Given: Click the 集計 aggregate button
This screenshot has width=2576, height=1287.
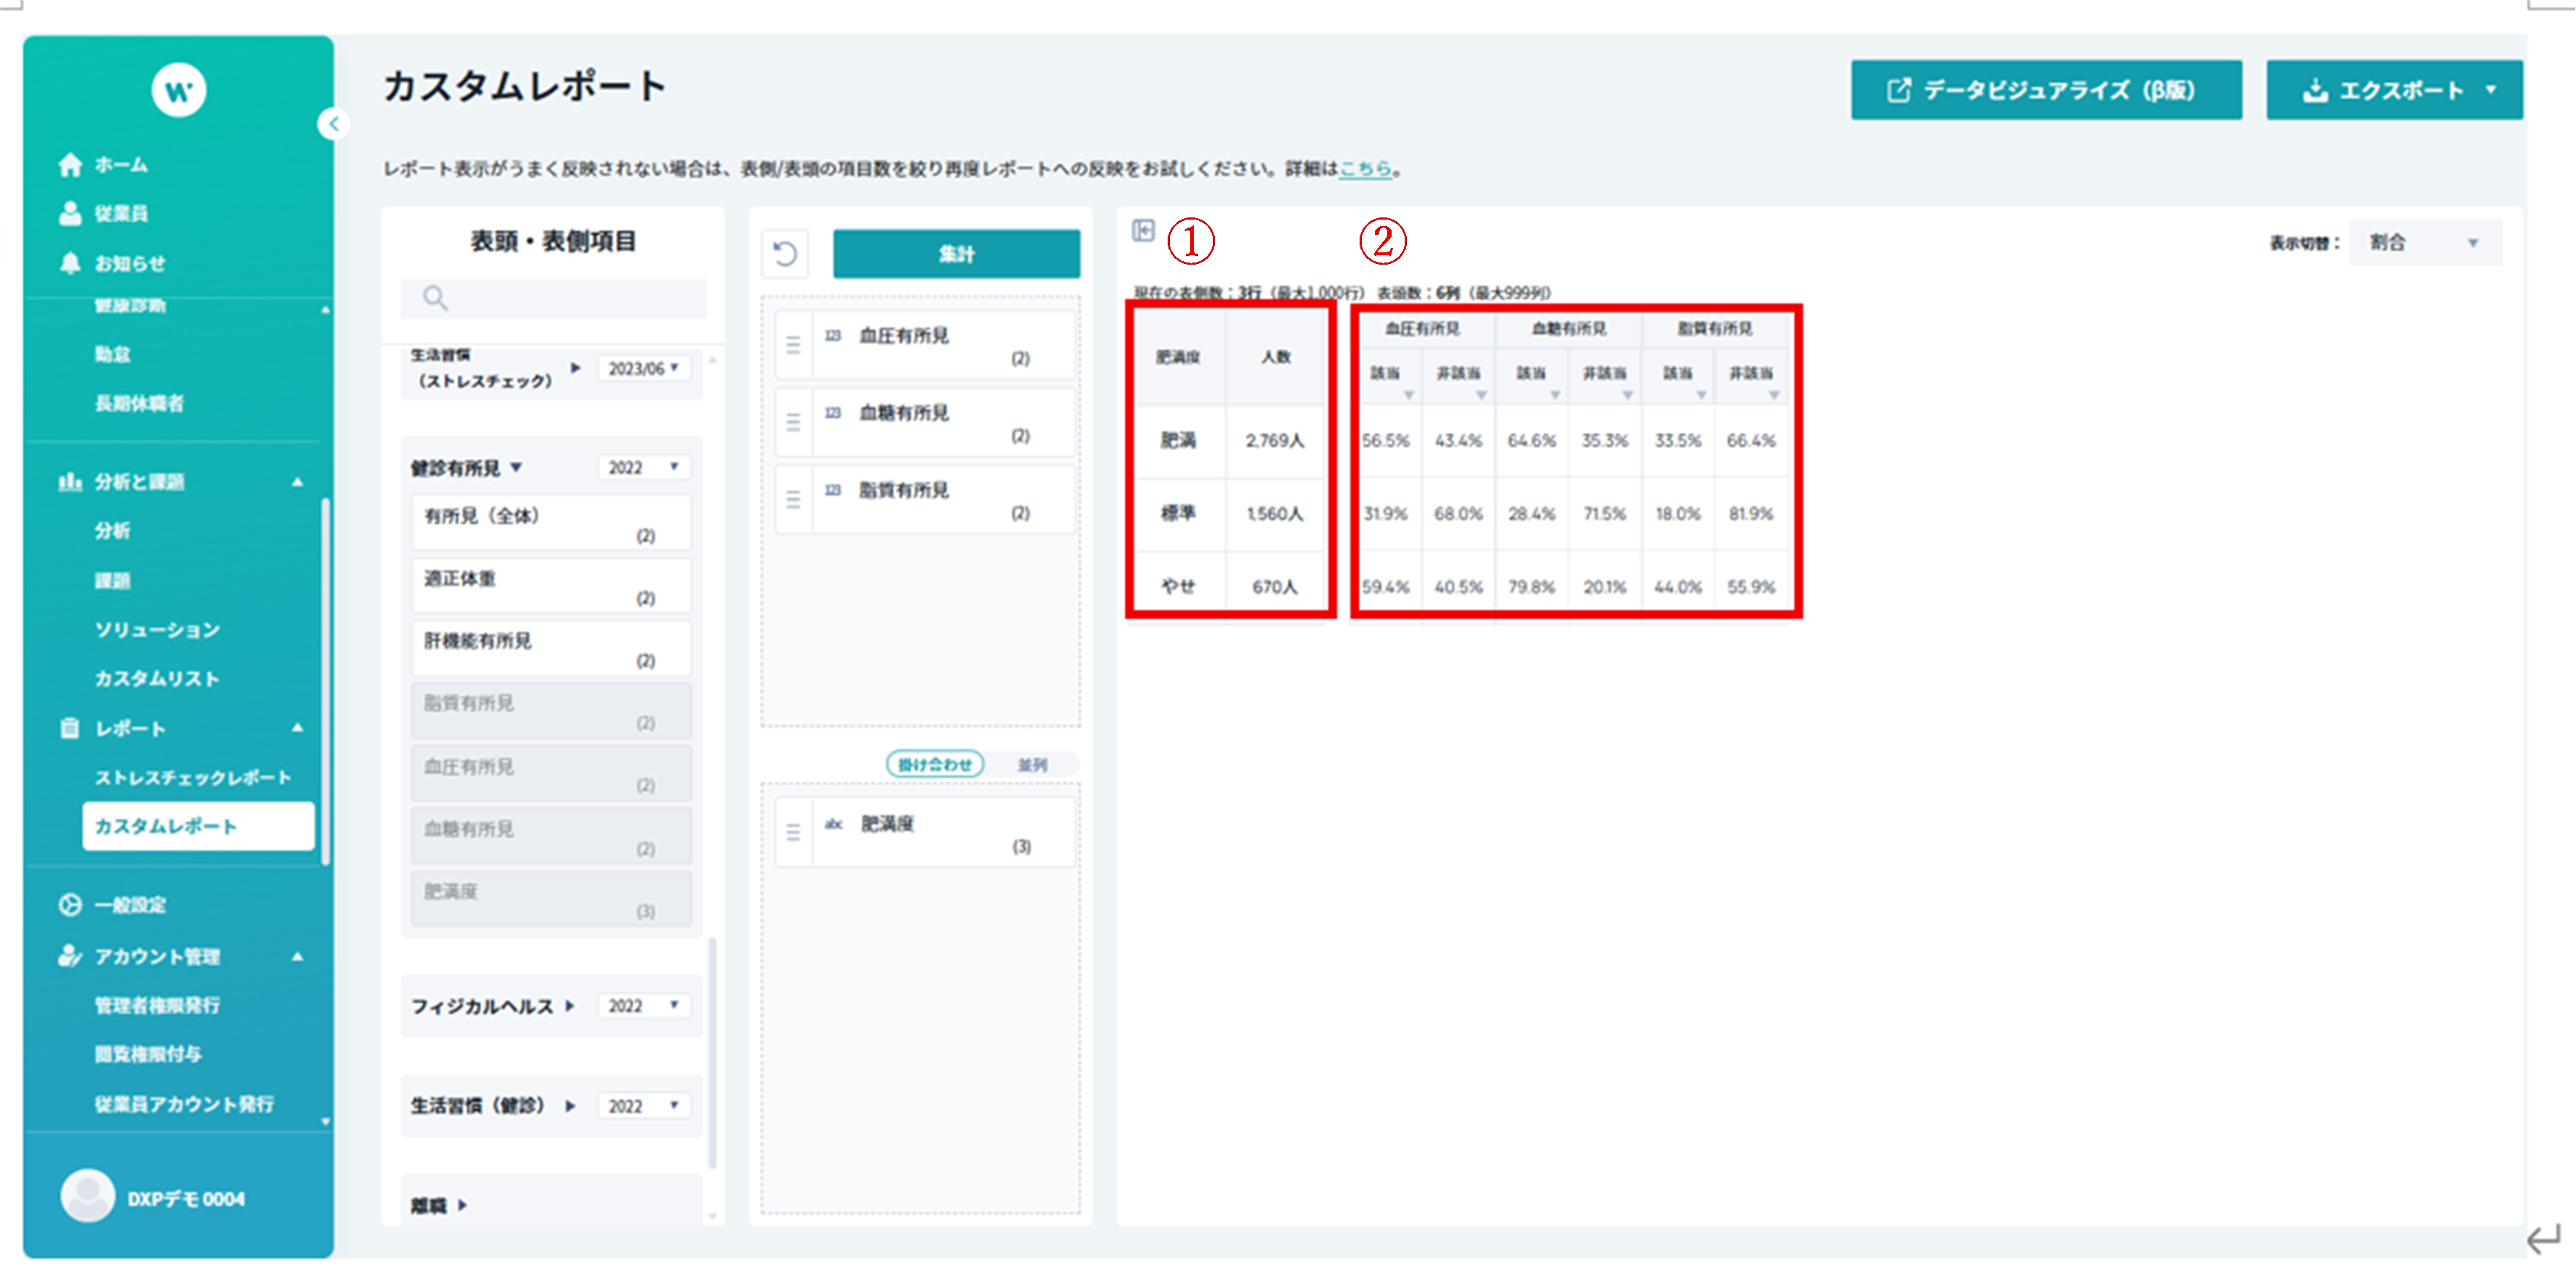Looking at the screenshot, I should (956, 253).
